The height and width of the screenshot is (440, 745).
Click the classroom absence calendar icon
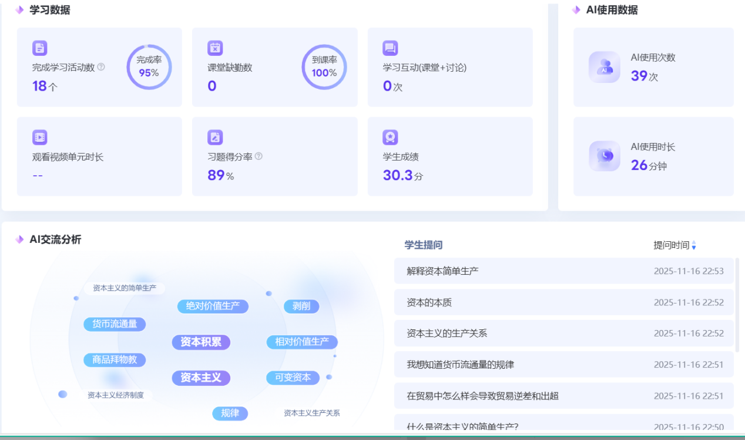215,48
